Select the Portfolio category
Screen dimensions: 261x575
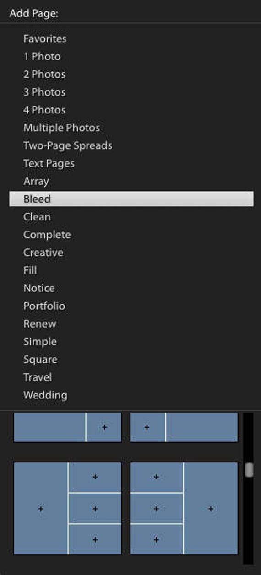point(44,306)
